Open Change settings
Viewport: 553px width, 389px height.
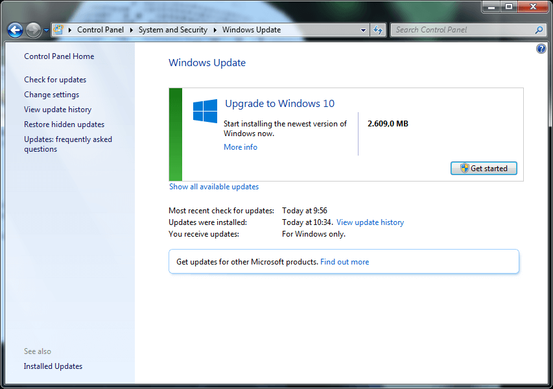pyautogui.click(x=51, y=95)
